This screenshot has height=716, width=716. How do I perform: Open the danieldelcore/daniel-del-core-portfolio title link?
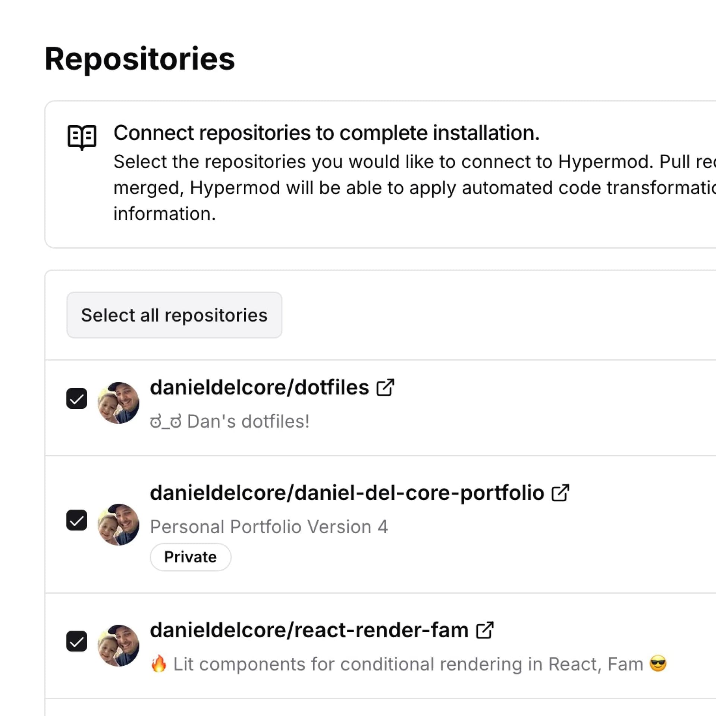click(347, 493)
